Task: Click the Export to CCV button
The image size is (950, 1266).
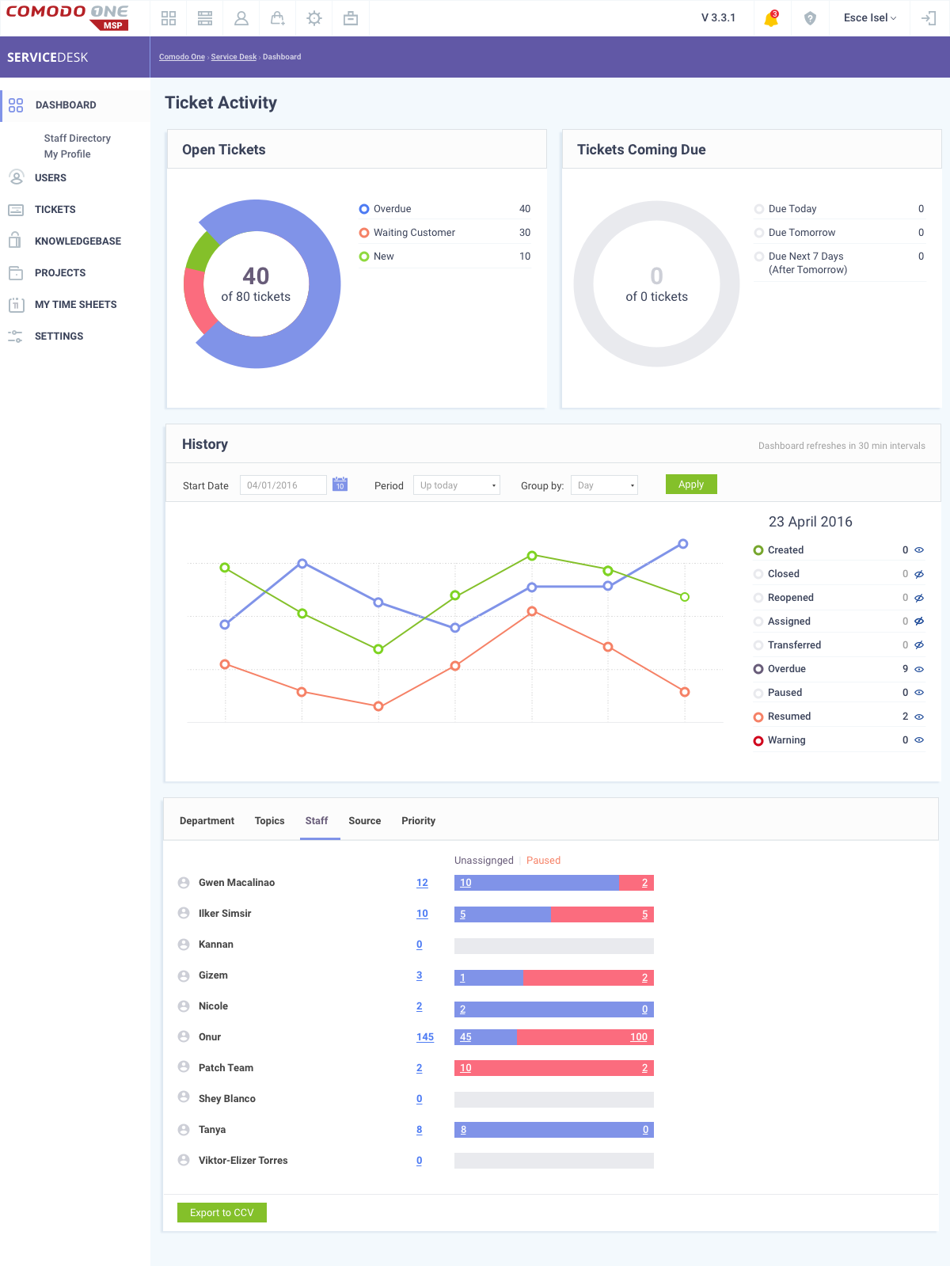Action: coord(222,1213)
